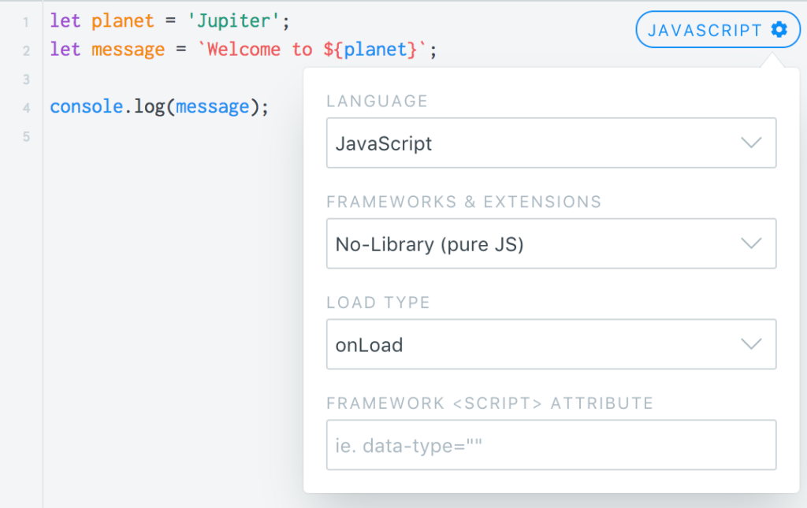Click the template literal on line 2
Screen dimensions: 807x508
pyautogui.click(x=260, y=48)
